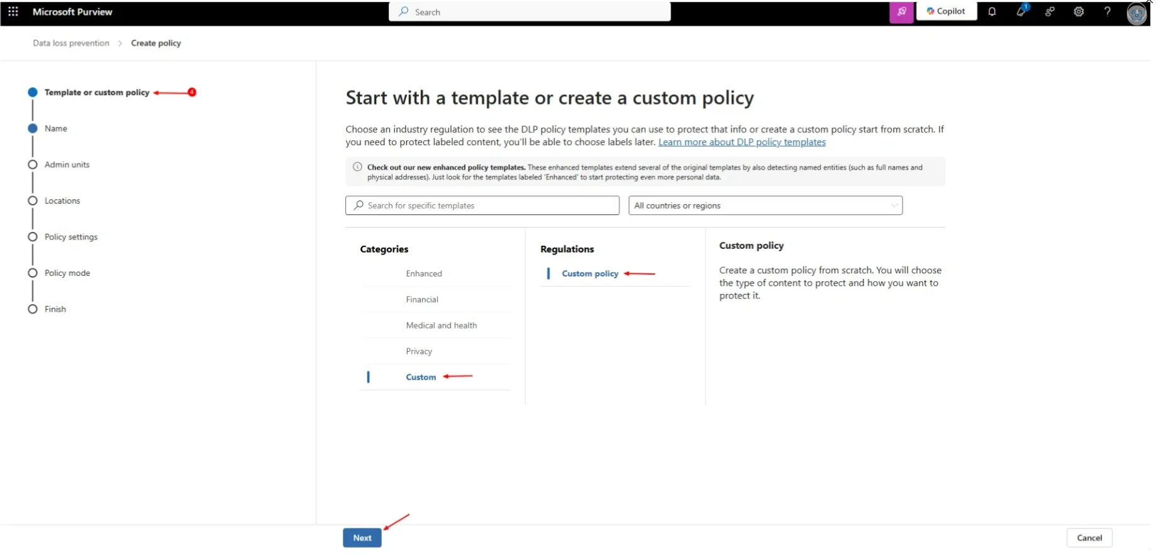Click the Microsoft Purview title
Screen dimensions: 1168x556
pyautogui.click(x=72, y=12)
